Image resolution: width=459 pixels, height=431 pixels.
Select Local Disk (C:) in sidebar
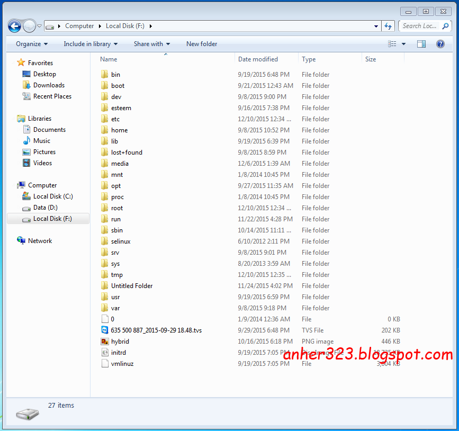pyautogui.click(x=52, y=196)
